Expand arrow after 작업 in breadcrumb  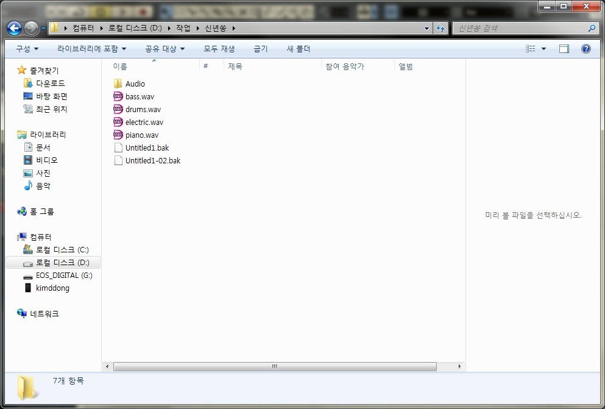[197, 29]
